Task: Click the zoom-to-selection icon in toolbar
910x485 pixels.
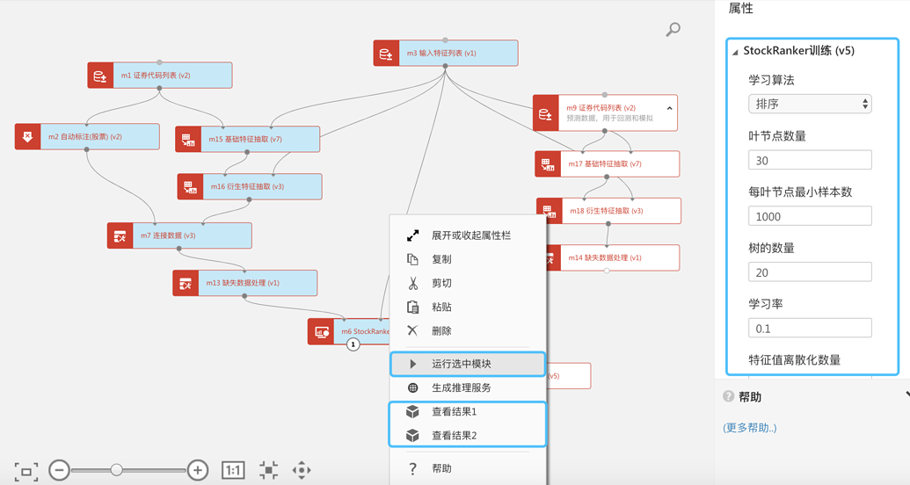Action: click(x=268, y=470)
